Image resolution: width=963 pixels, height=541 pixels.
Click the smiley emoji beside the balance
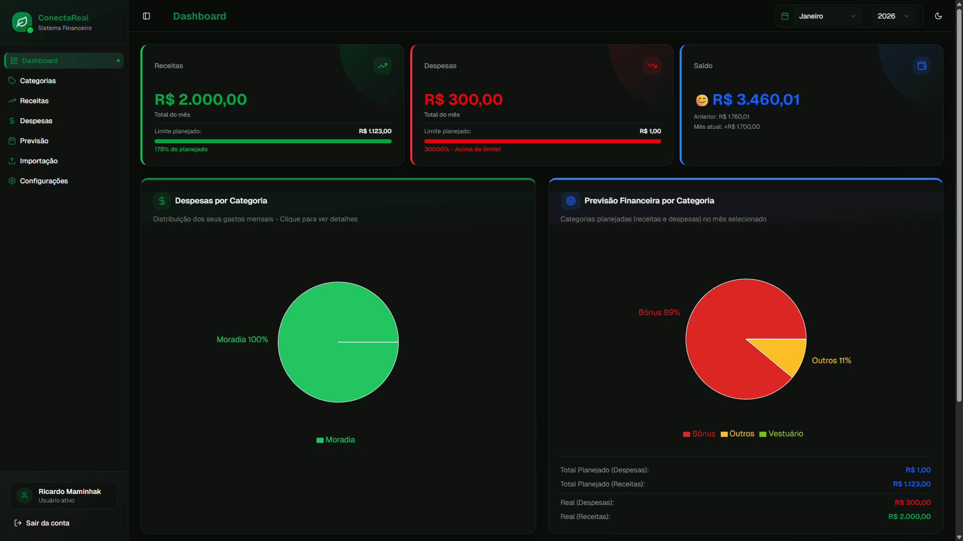(702, 100)
